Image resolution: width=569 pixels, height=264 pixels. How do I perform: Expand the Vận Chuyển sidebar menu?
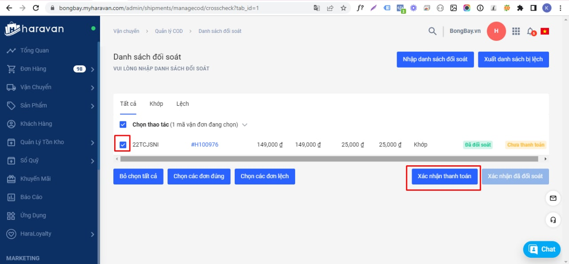pos(92,88)
